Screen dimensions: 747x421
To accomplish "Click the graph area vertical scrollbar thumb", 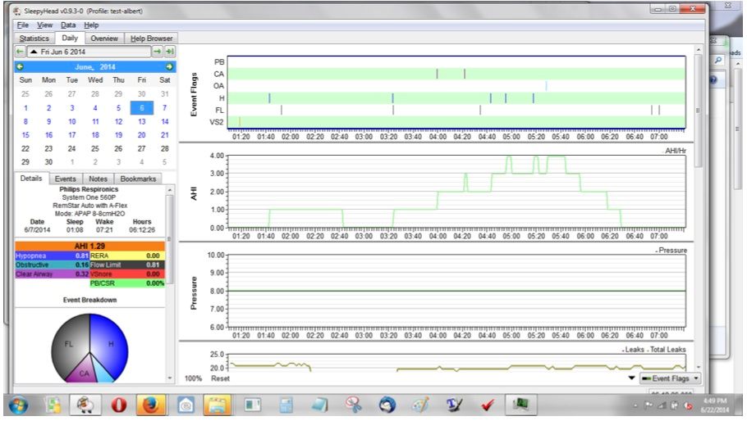I will pyautogui.click(x=699, y=111).
